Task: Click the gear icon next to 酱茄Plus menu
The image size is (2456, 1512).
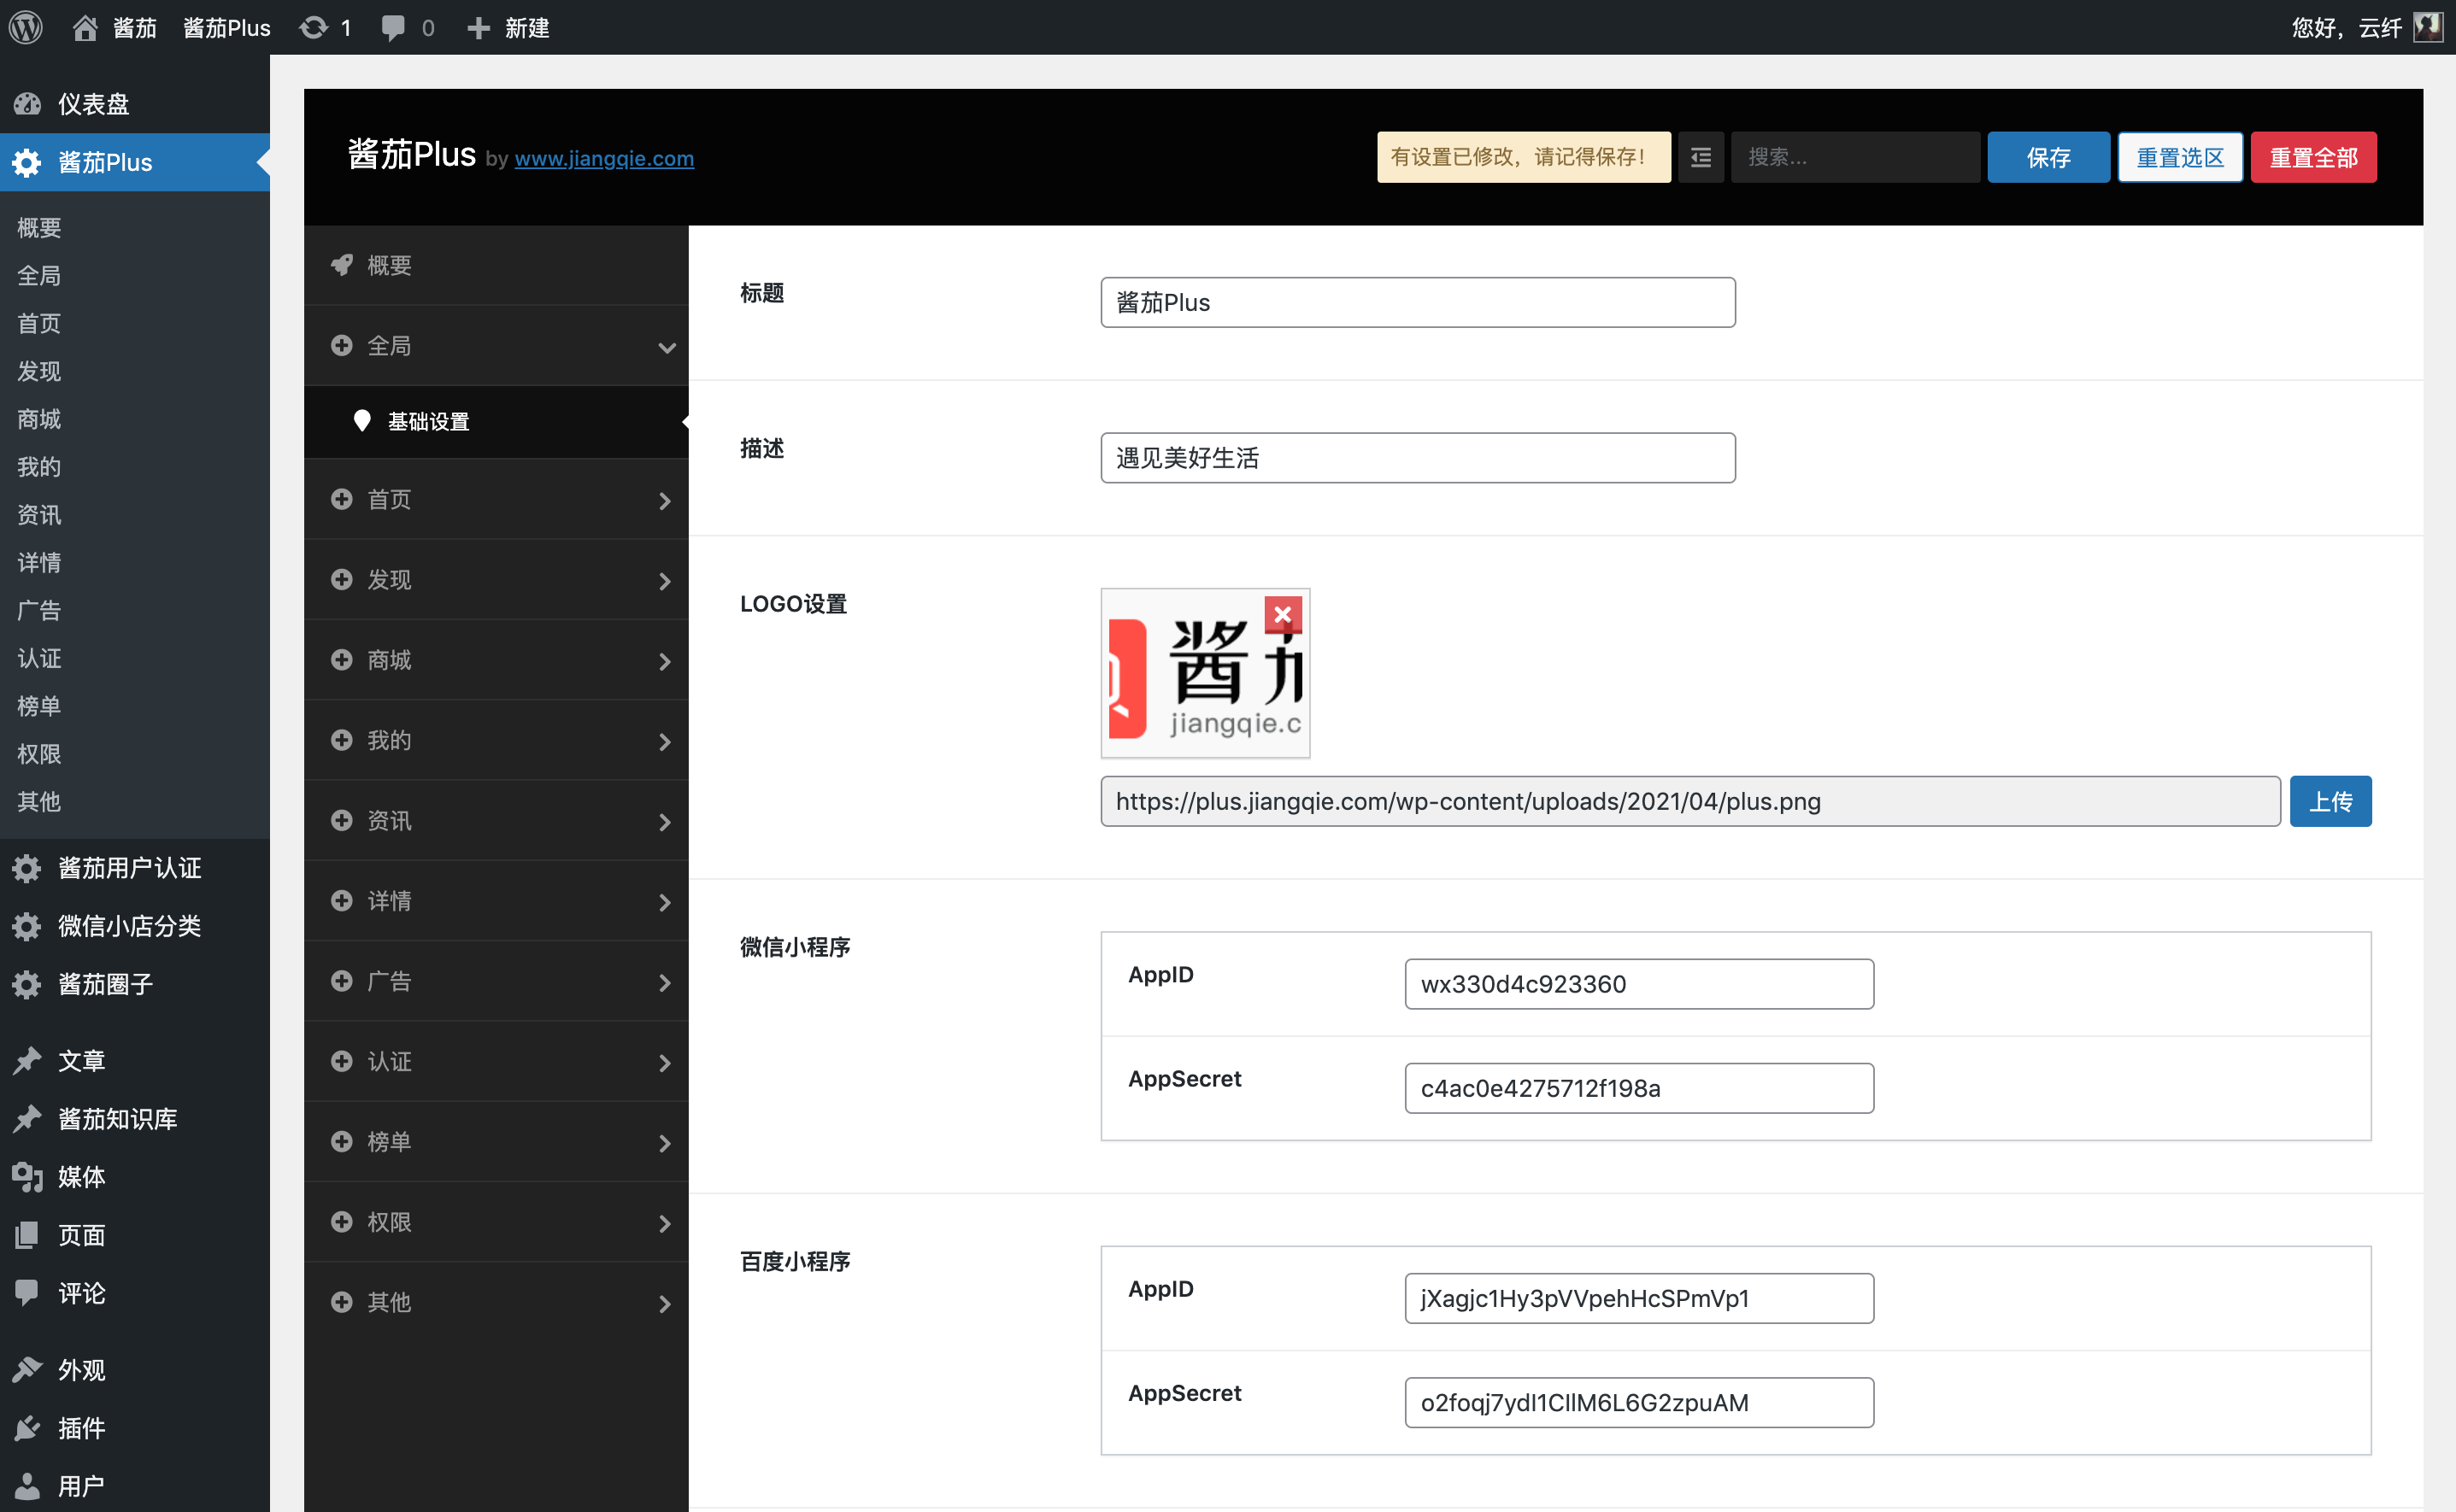Action: [27, 162]
